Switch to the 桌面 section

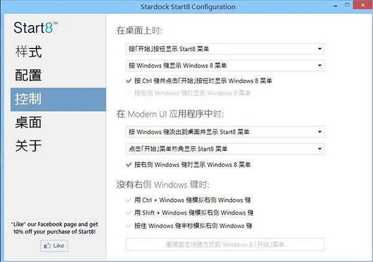(29, 122)
